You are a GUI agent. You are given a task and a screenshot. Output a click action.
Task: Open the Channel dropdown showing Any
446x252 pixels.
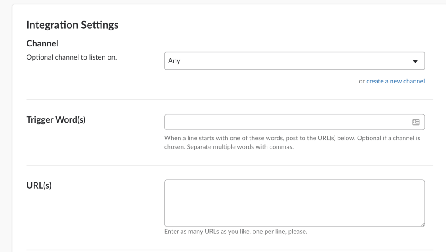pos(294,61)
